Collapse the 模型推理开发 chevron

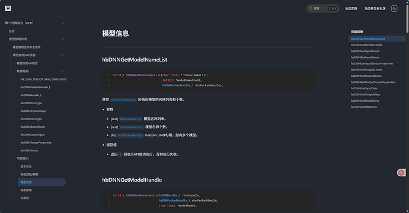pos(63,39)
